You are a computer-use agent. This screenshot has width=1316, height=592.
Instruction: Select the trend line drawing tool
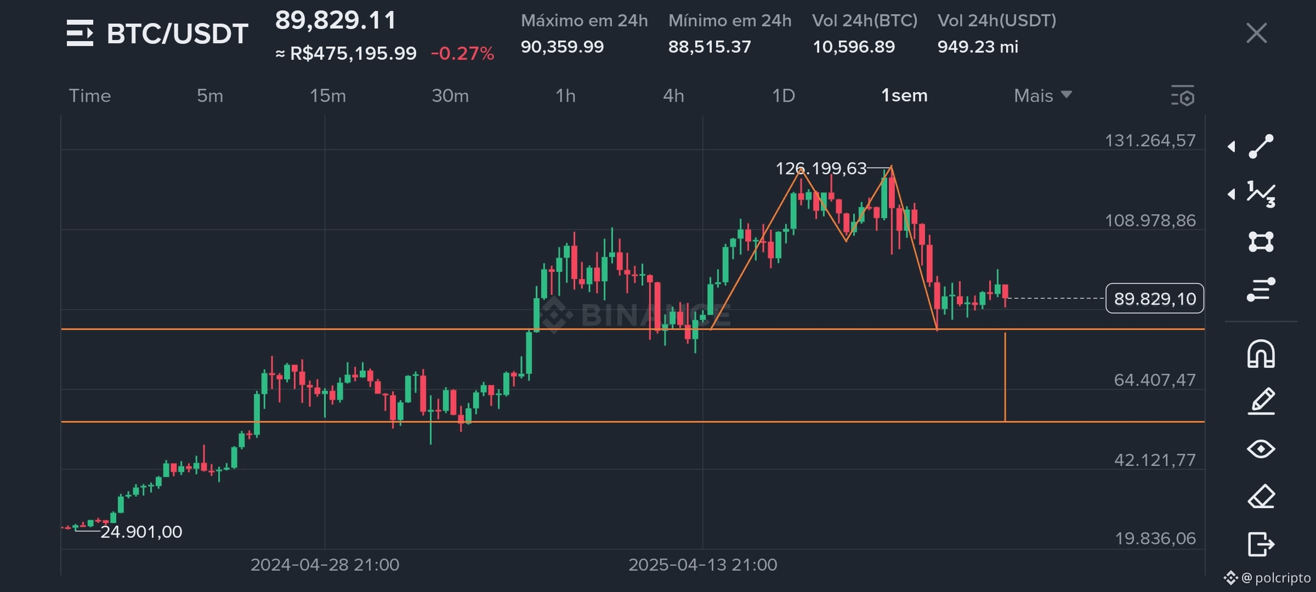(1261, 146)
